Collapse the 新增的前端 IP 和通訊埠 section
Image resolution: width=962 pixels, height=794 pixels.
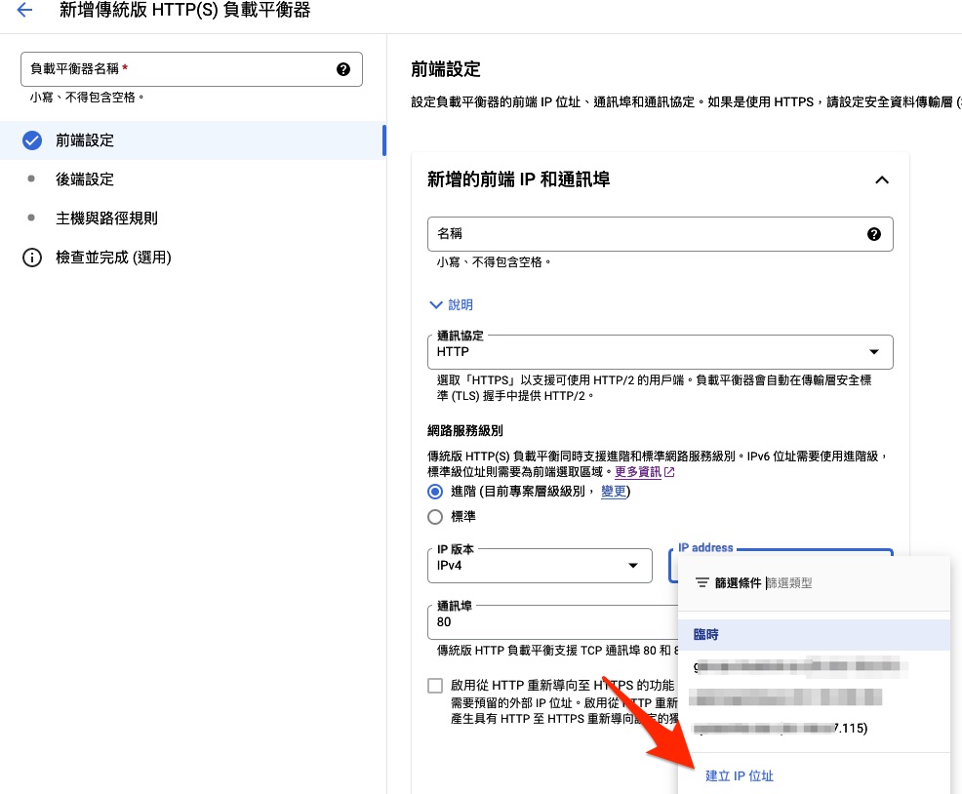tap(881, 179)
